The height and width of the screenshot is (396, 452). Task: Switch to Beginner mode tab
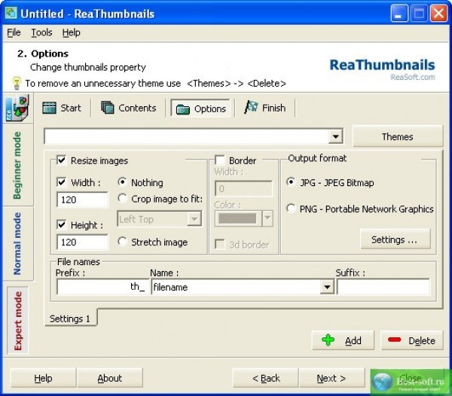(18, 166)
